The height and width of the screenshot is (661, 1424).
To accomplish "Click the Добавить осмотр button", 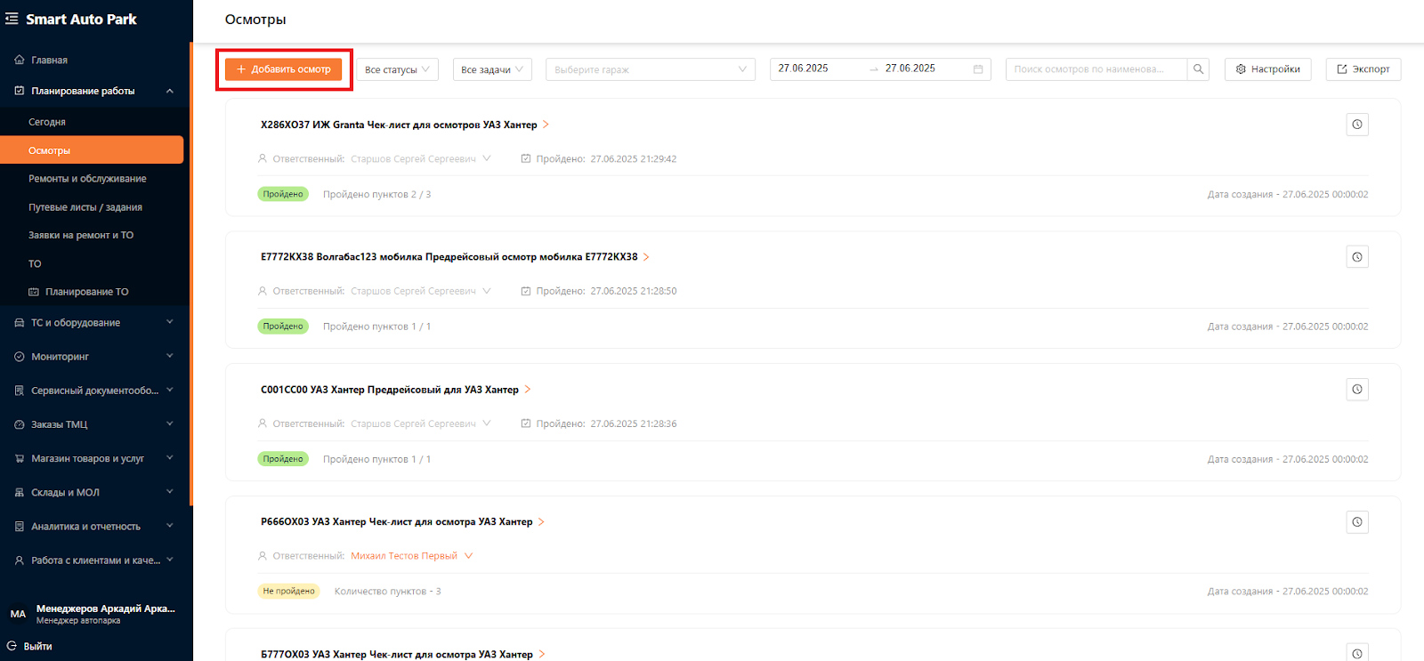I will pos(283,69).
